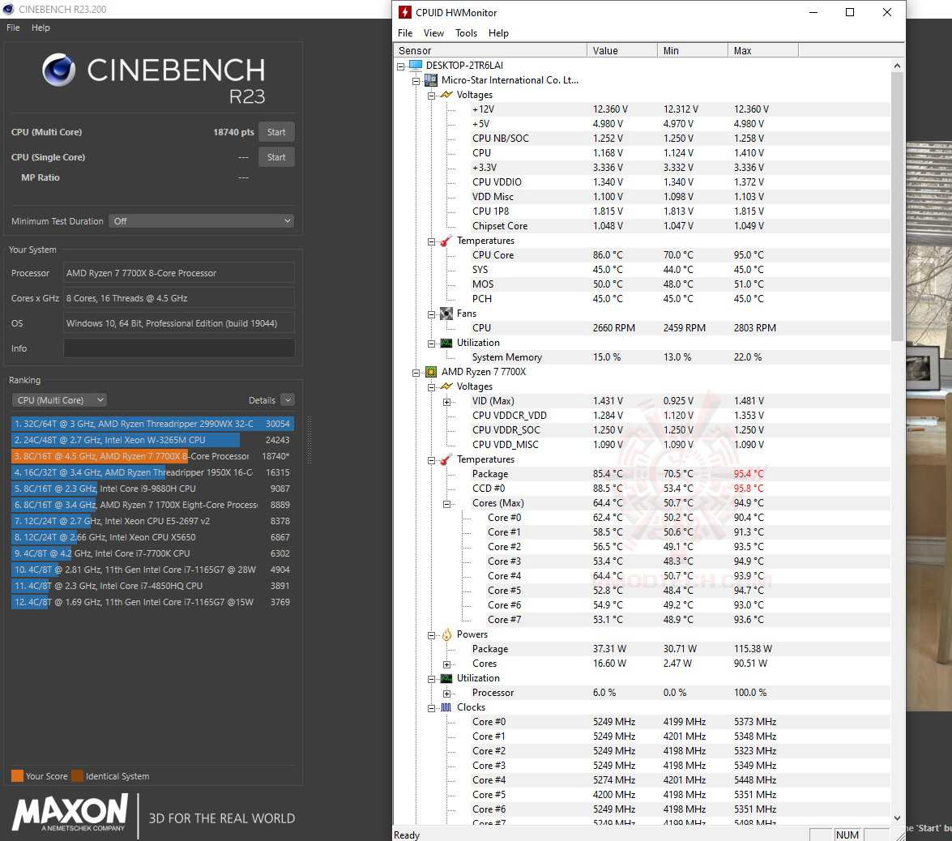Click the Powers flame icon
This screenshot has height=841, width=952.
pos(446,634)
